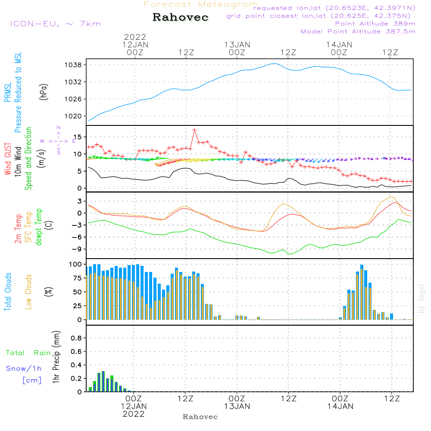Click the Rahovec footer label
The width and height of the screenshot is (431, 431).
[200, 417]
